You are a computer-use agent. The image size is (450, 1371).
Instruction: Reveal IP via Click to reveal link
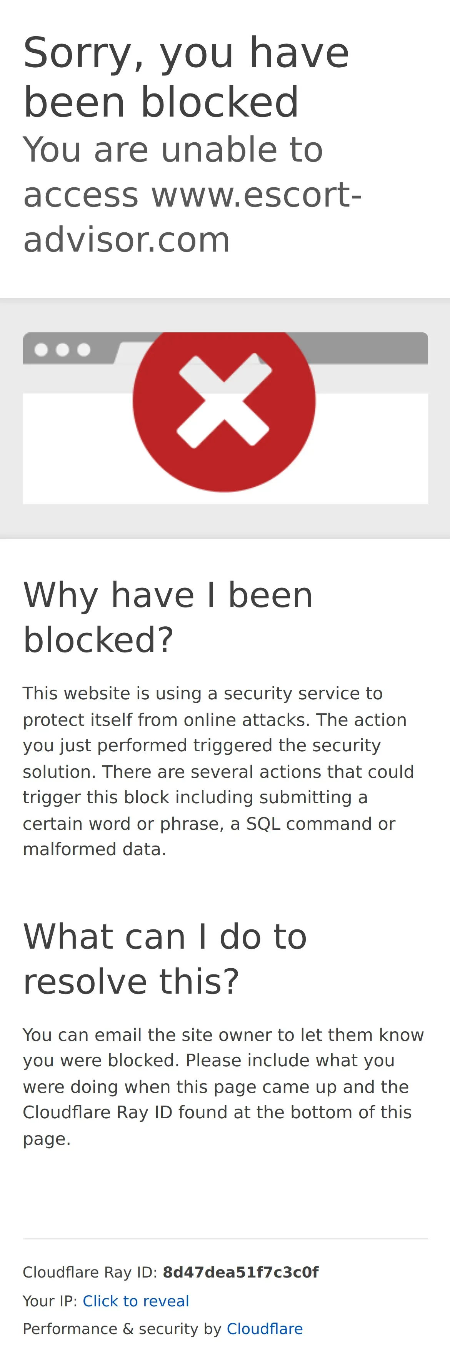pyautogui.click(x=136, y=1301)
